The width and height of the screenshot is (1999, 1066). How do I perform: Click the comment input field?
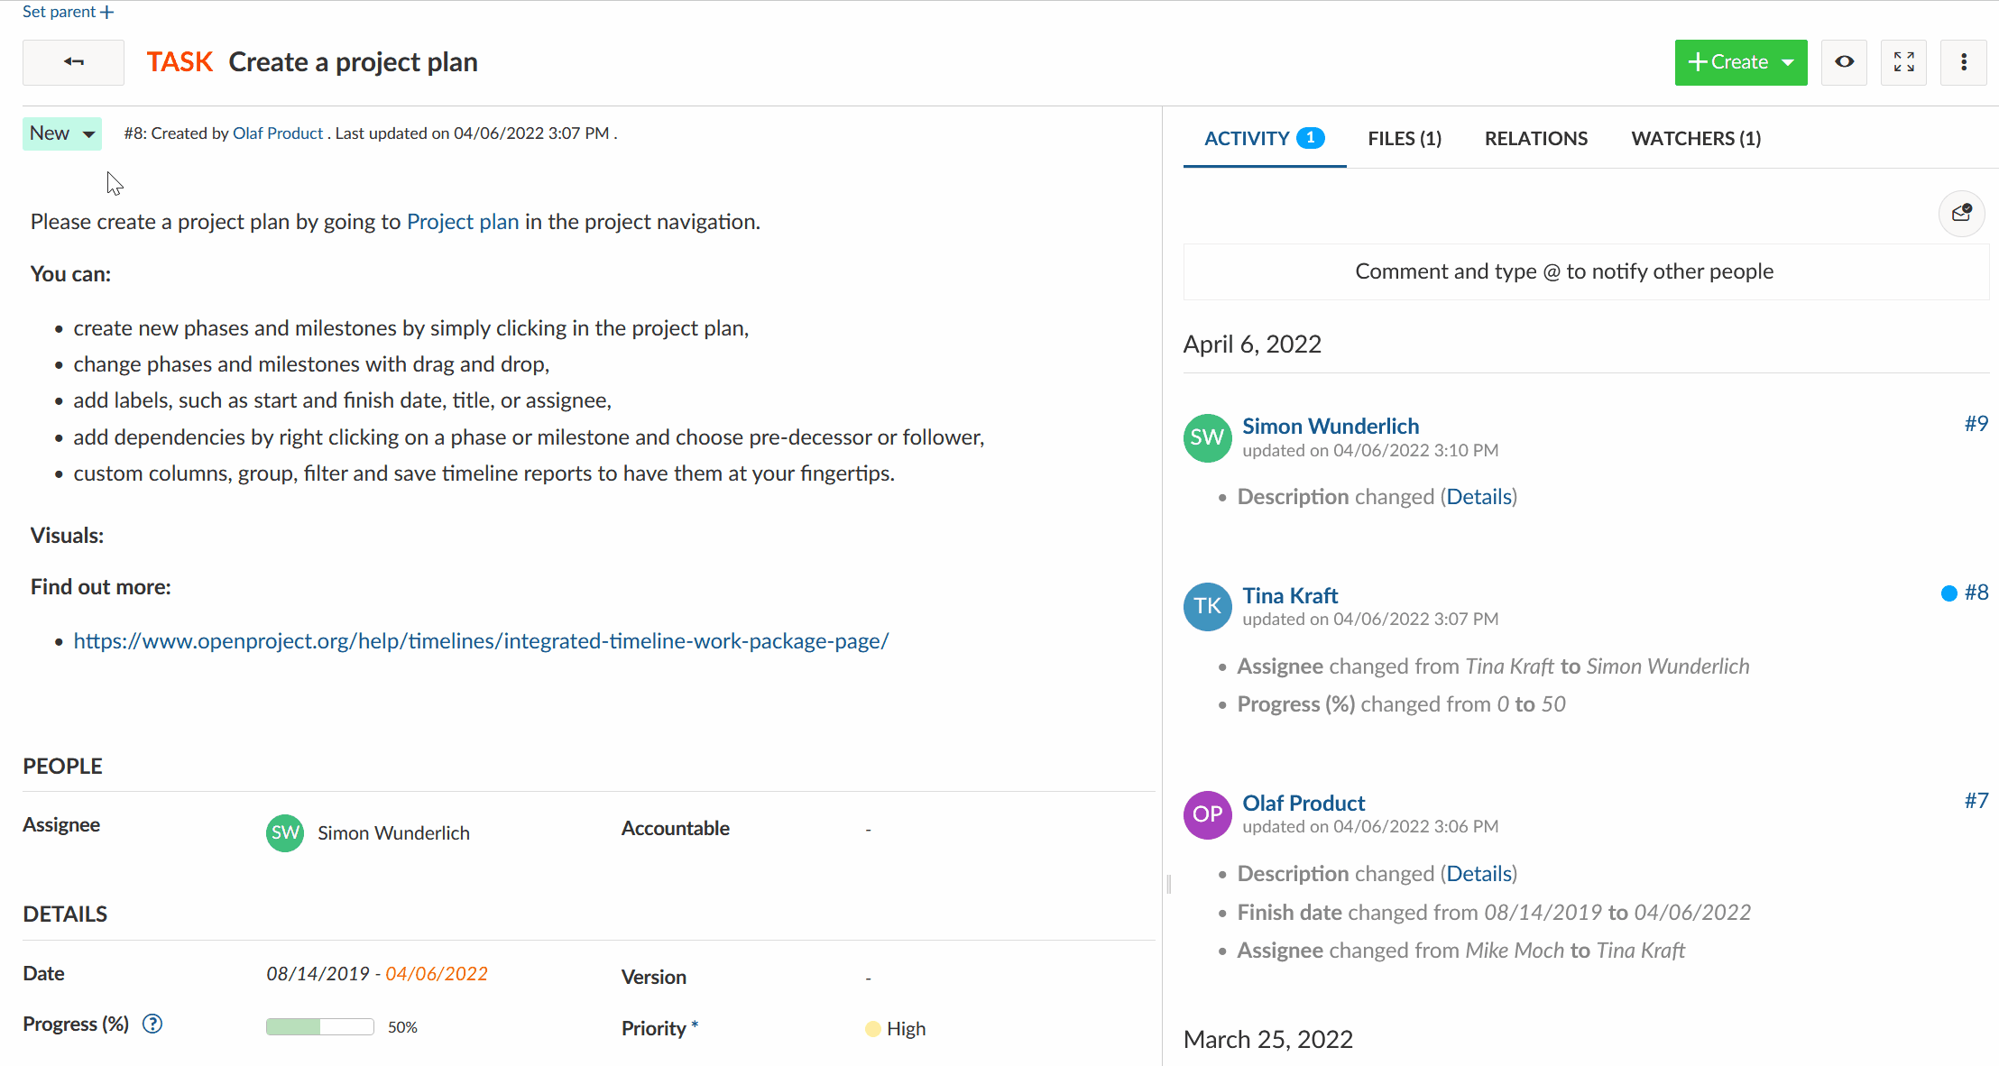click(1564, 272)
